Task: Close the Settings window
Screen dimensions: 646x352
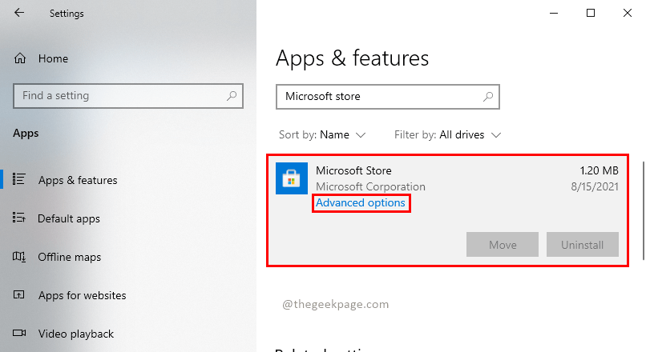Action: pos(628,13)
